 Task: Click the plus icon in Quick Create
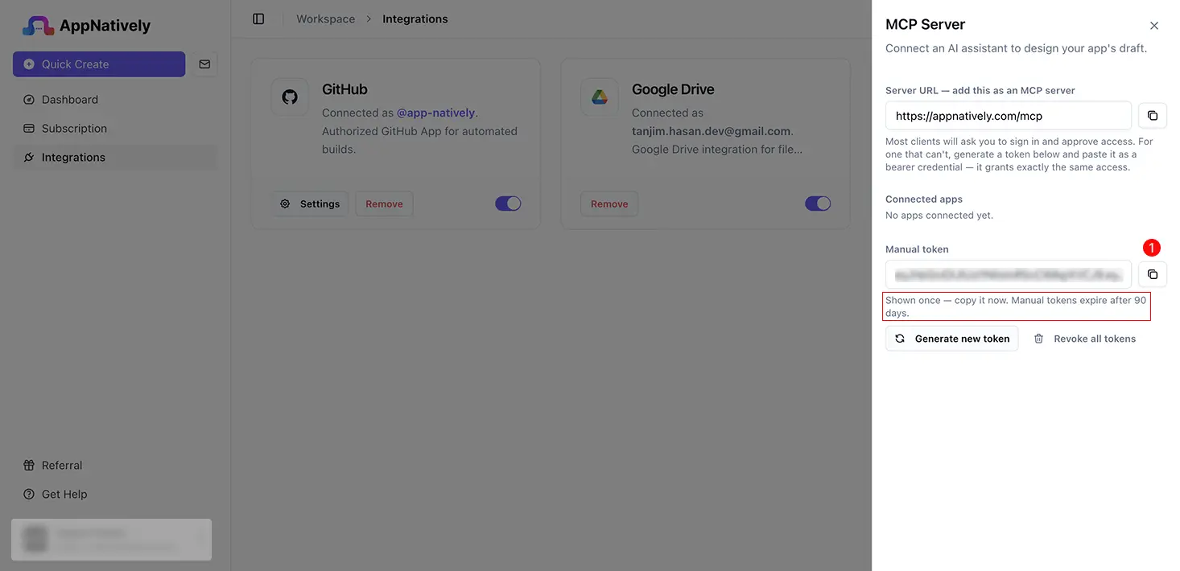pos(29,64)
